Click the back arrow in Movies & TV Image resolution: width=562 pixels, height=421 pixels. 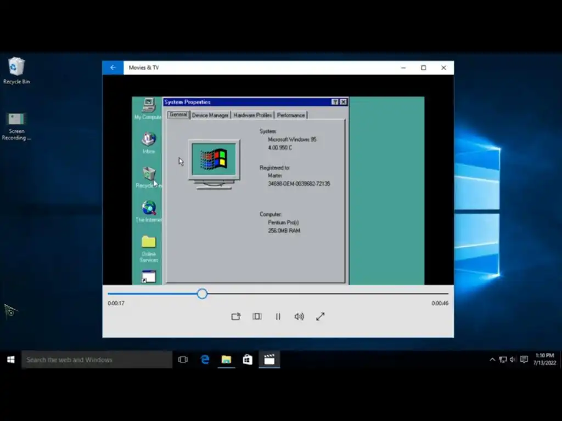pos(113,67)
